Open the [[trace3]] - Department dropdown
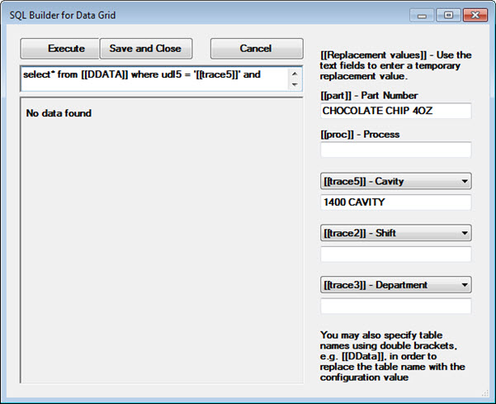 [395, 285]
